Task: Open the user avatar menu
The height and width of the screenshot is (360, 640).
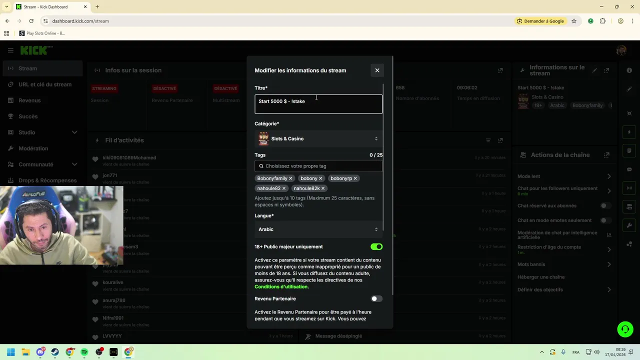Action: tap(621, 50)
